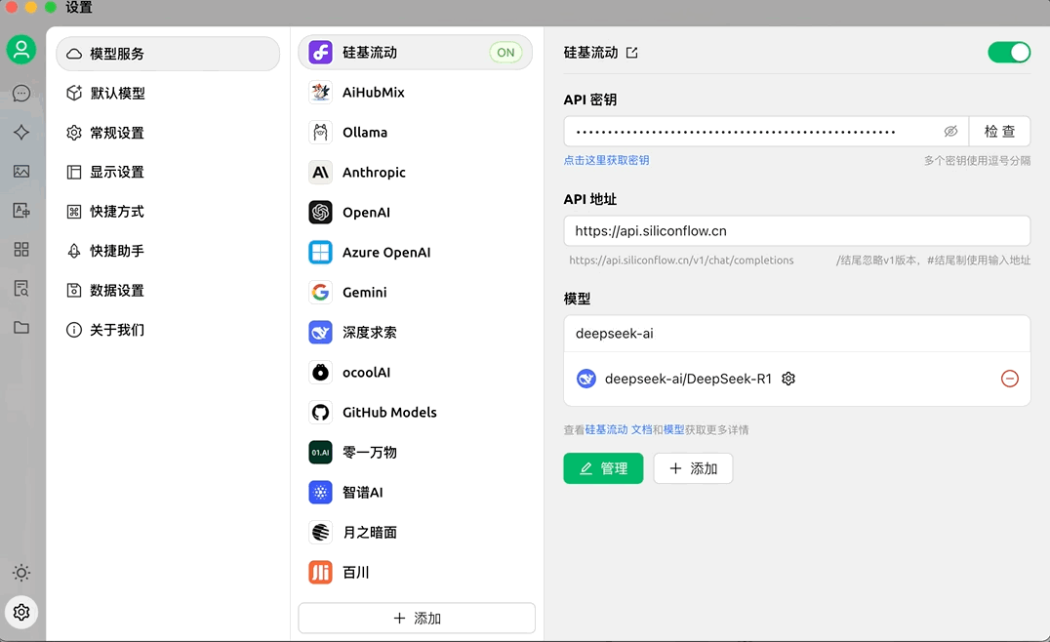Open the mini apps grid icon
This screenshot has height=642, width=1050.
(x=21, y=250)
